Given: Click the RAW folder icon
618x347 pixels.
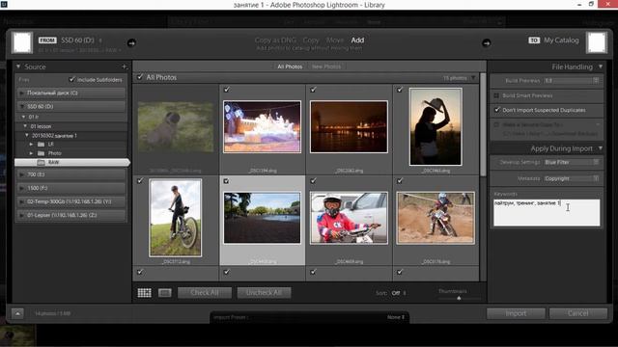Looking at the screenshot, I should coord(41,162).
